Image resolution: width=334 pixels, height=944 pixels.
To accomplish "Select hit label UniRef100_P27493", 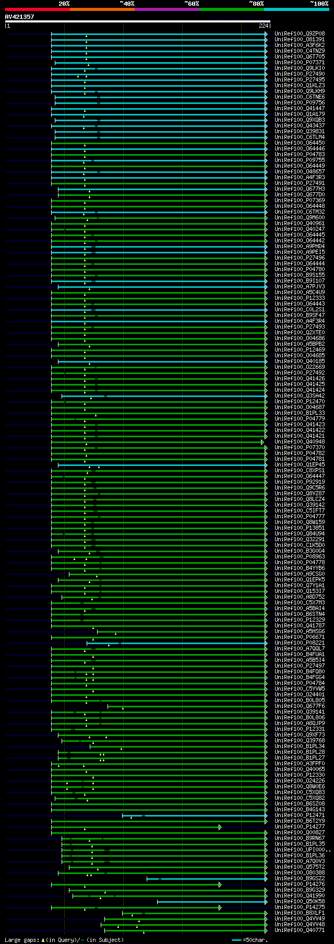I will tap(300, 327).
